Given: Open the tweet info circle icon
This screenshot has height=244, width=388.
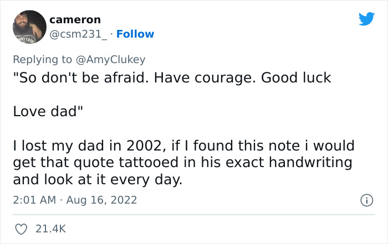Looking at the screenshot, I should [366, 199].
